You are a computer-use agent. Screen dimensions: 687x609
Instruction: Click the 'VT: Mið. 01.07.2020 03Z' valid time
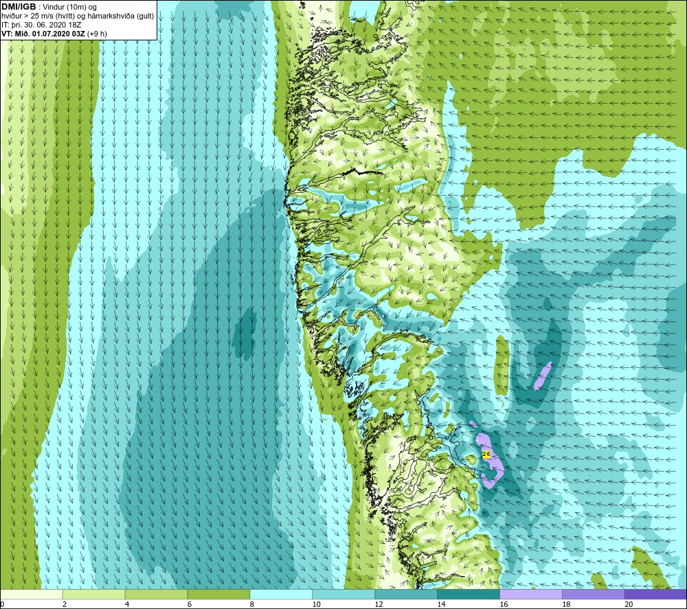[x=43, y=34]
